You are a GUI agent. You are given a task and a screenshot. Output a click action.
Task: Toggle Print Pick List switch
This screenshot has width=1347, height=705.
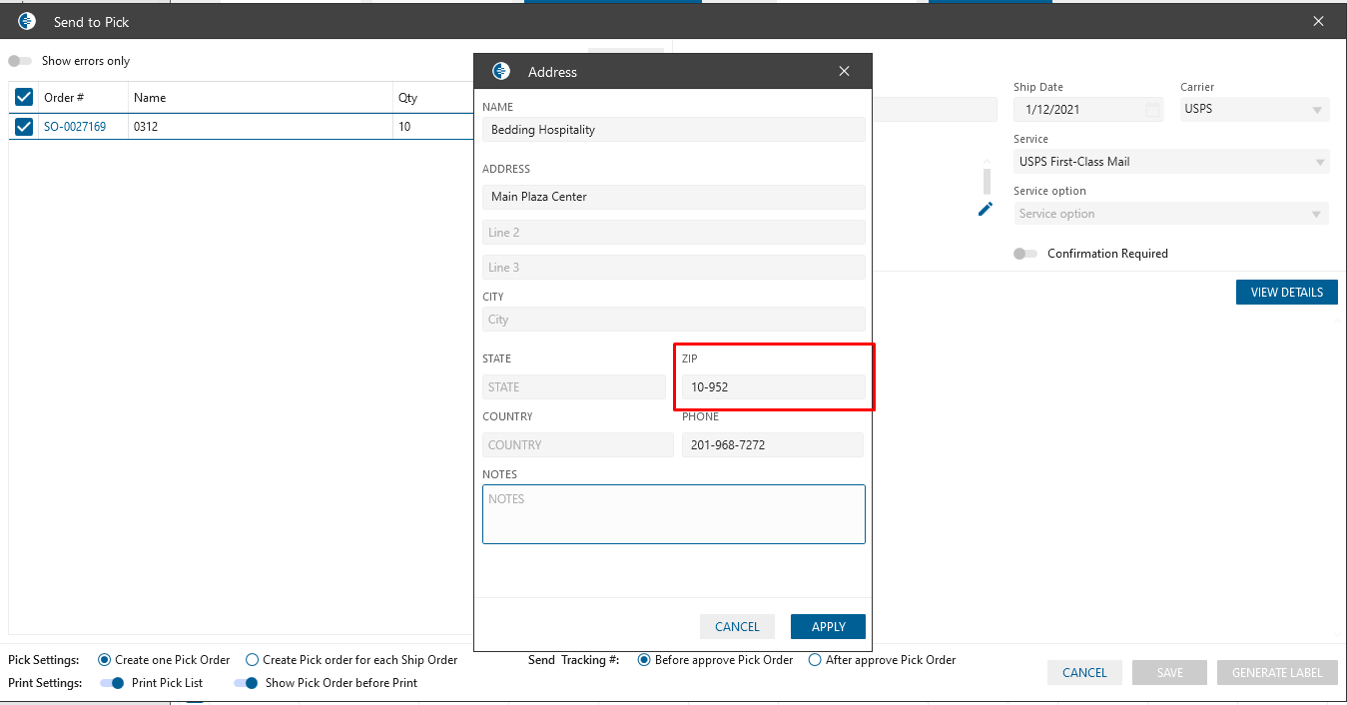pos(113,683)
